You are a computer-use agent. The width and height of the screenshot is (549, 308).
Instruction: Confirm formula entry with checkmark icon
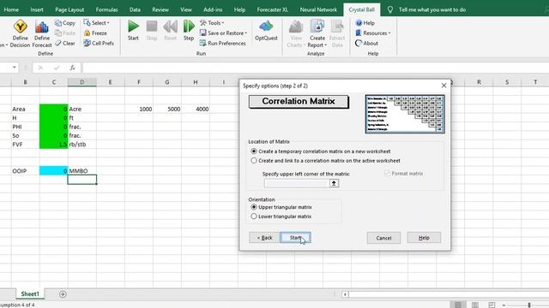tap(57, 68)
